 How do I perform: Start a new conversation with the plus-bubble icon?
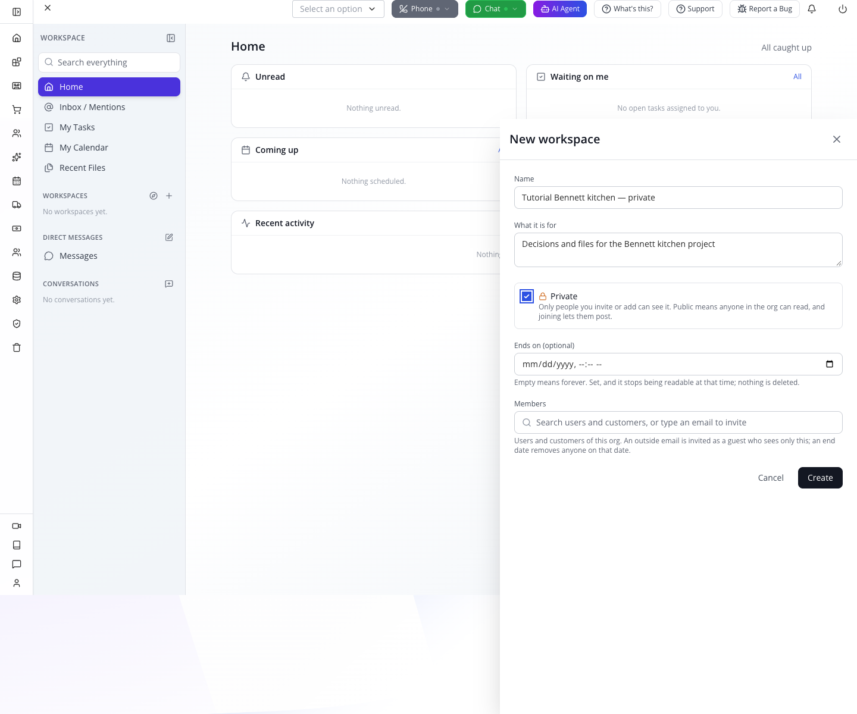pyautogui.click(x=169, y=284)
